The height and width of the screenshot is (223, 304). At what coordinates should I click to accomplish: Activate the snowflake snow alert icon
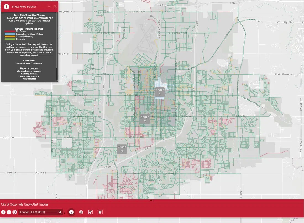pyautogui.click(x=81, y=212)
